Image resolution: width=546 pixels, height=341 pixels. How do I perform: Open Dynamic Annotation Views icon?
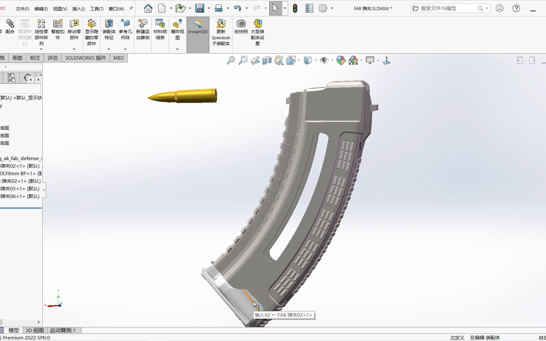[279, 60]
